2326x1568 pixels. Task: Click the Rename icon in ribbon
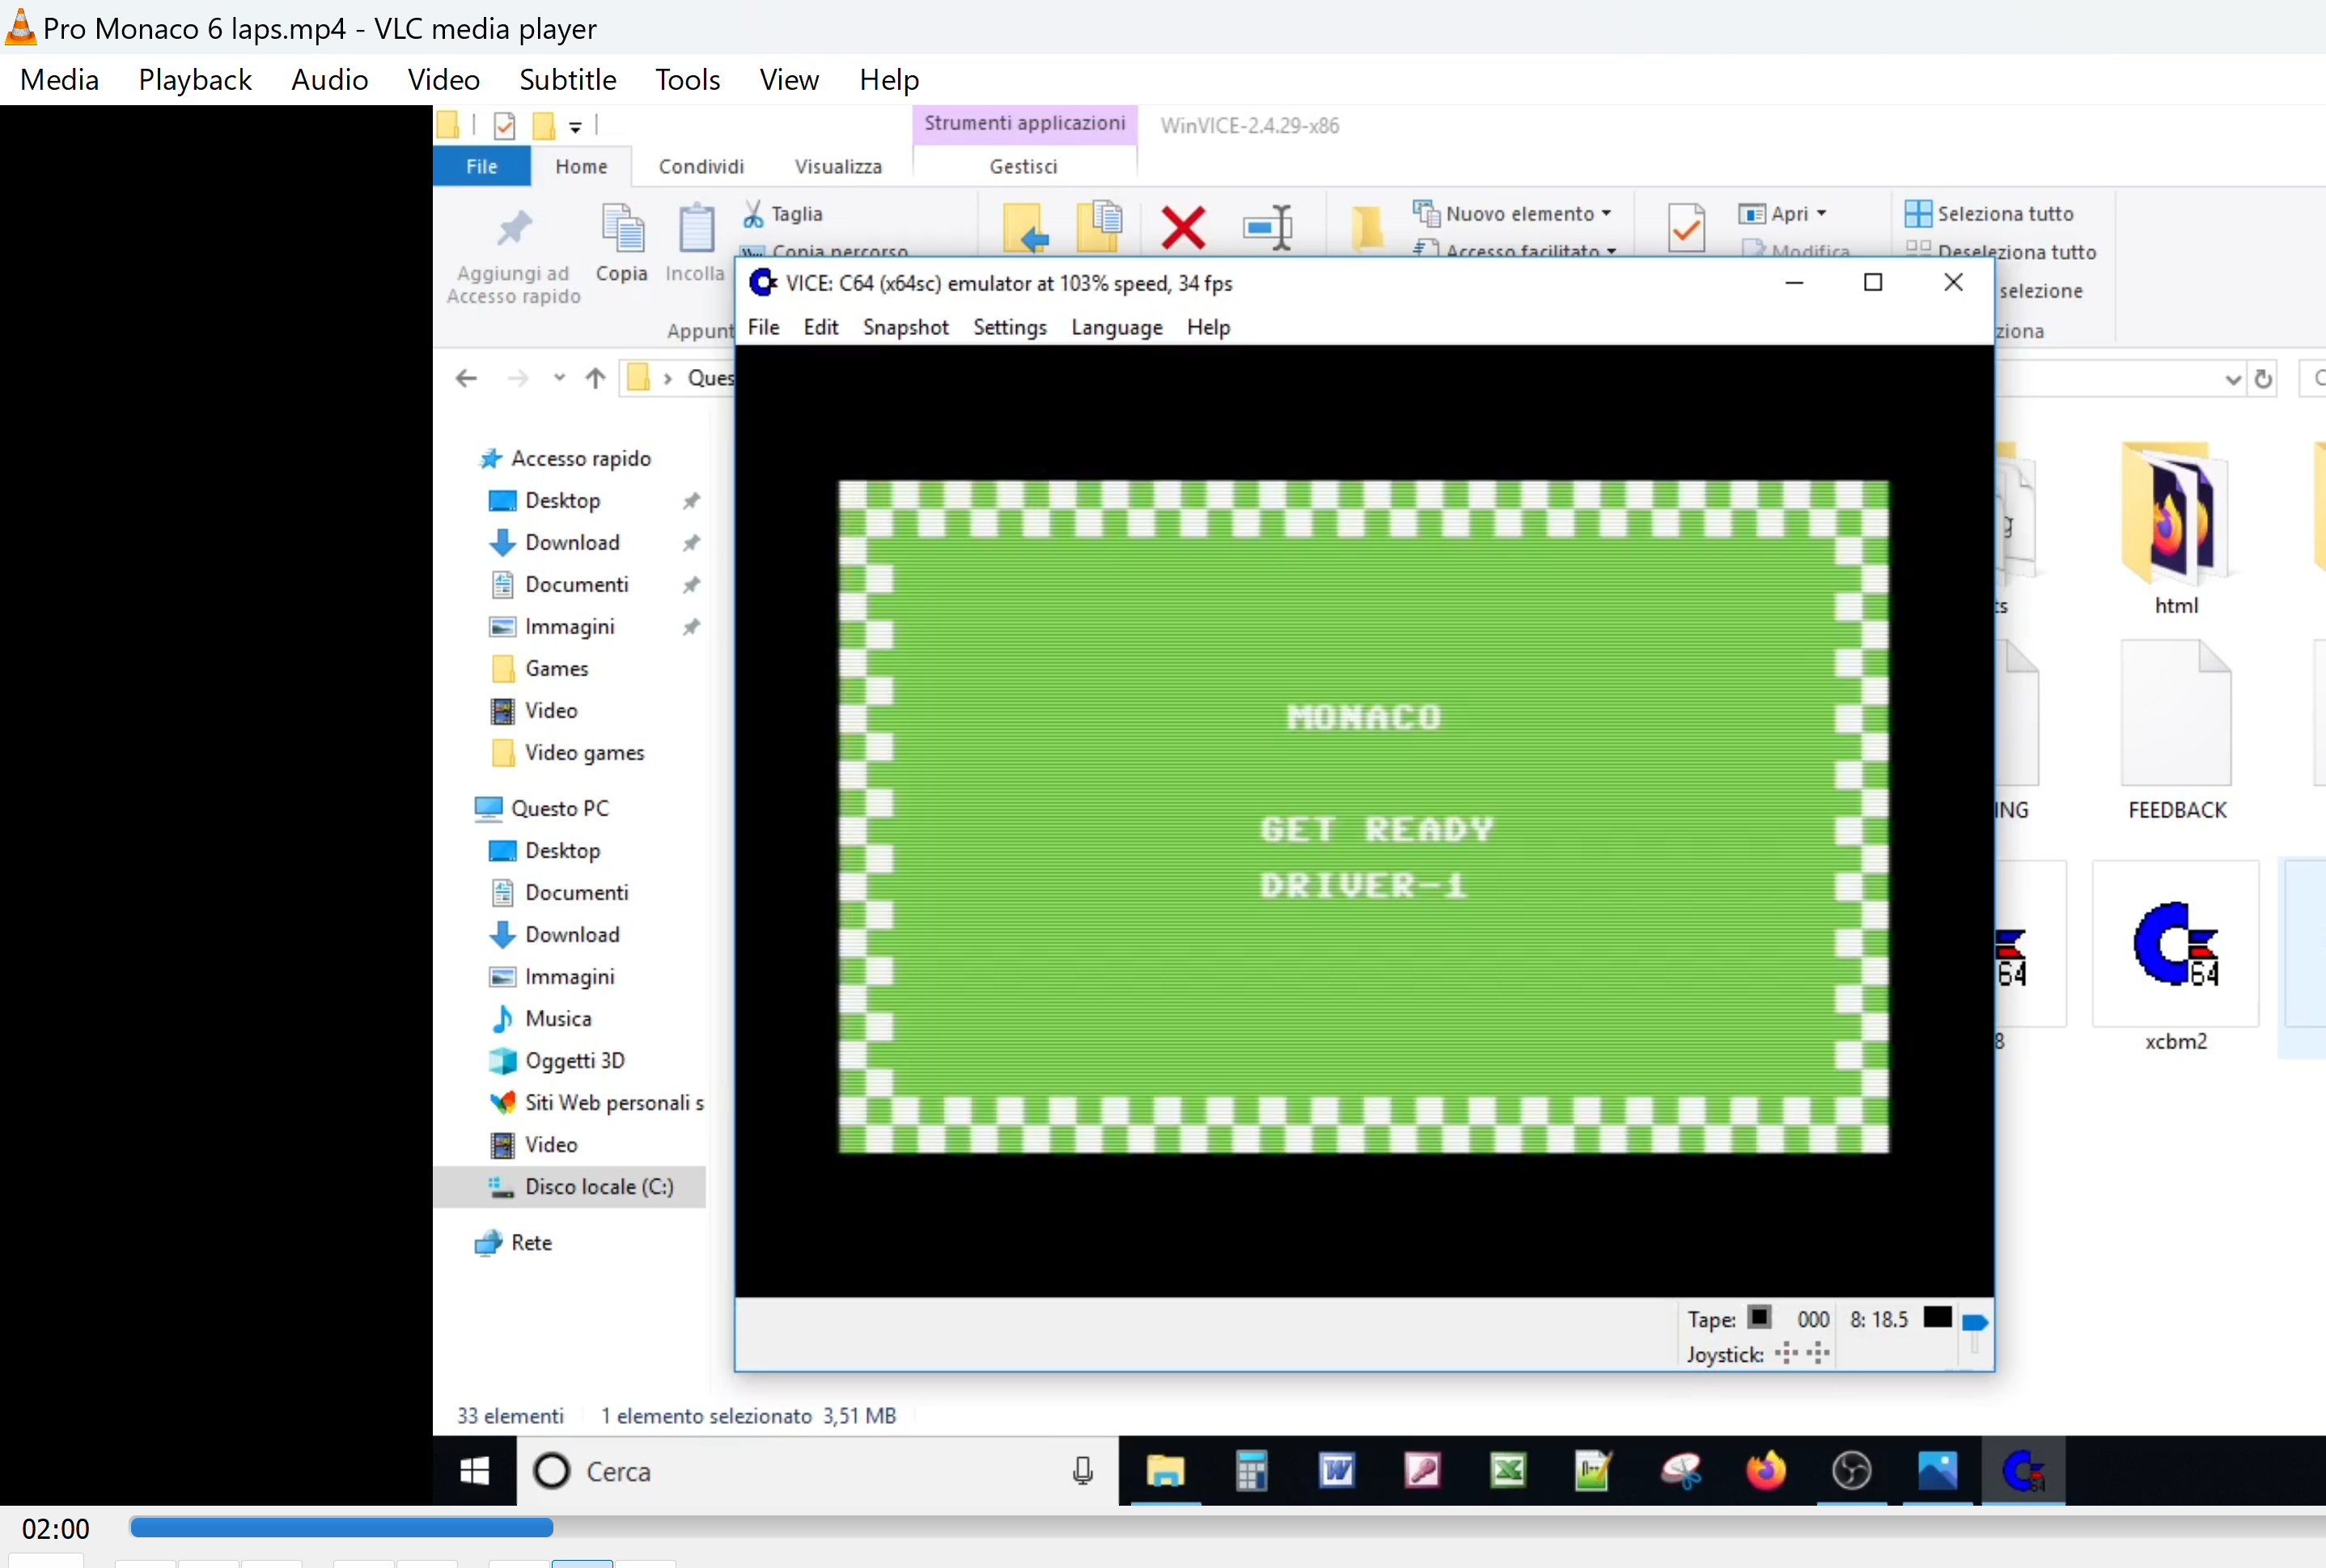point(1268,228)
